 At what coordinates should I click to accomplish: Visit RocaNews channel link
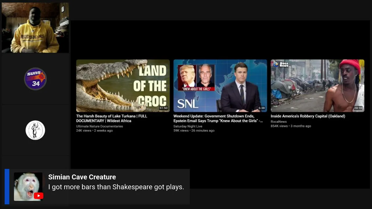tap(279, 122)
